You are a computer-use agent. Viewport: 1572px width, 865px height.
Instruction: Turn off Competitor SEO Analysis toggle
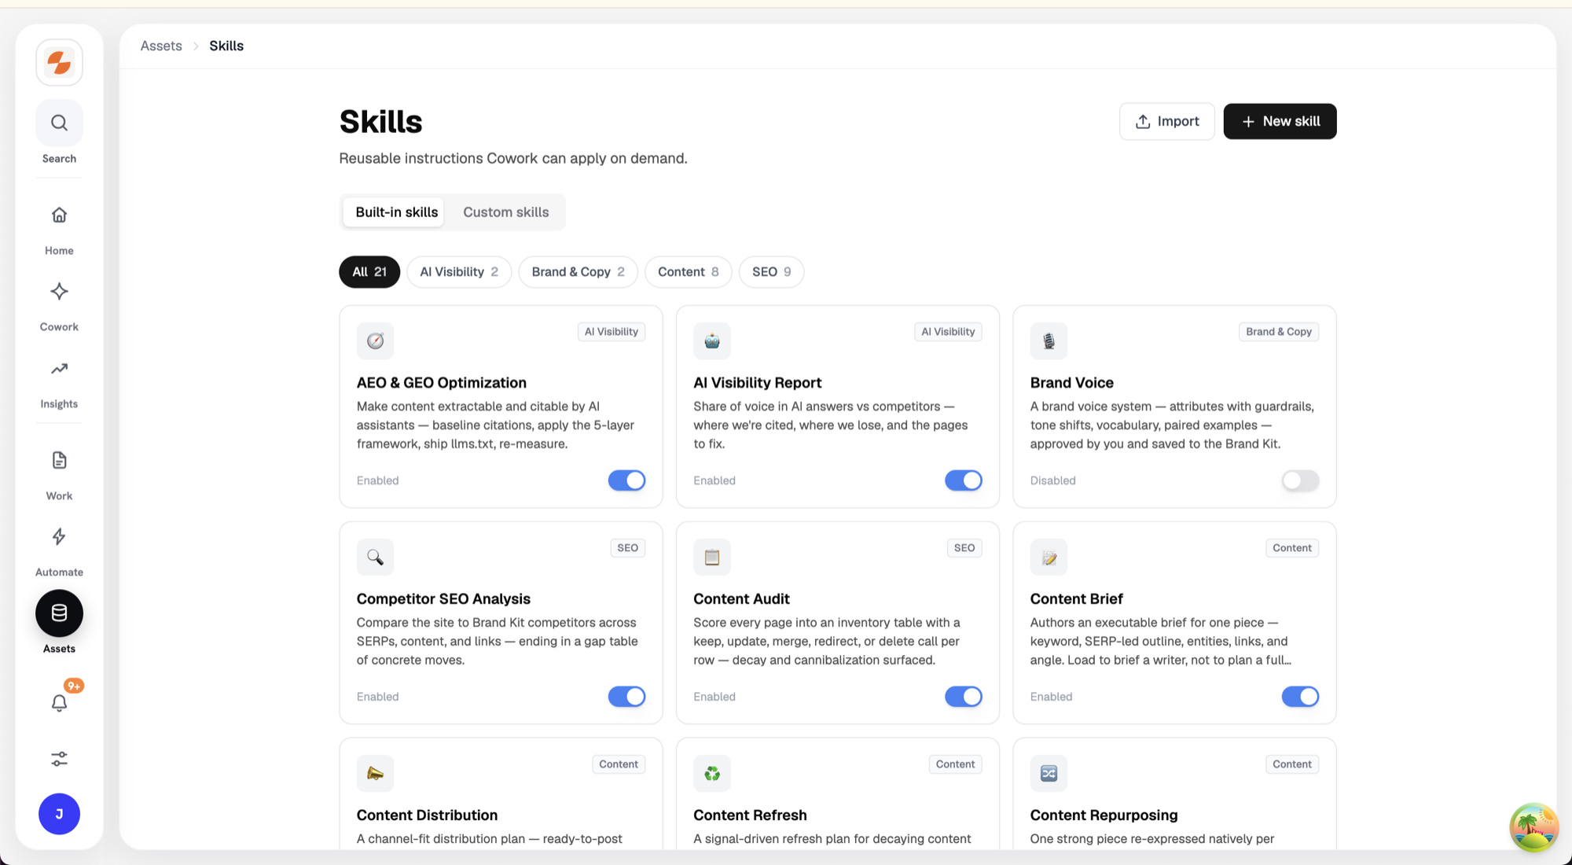[626, 697]
